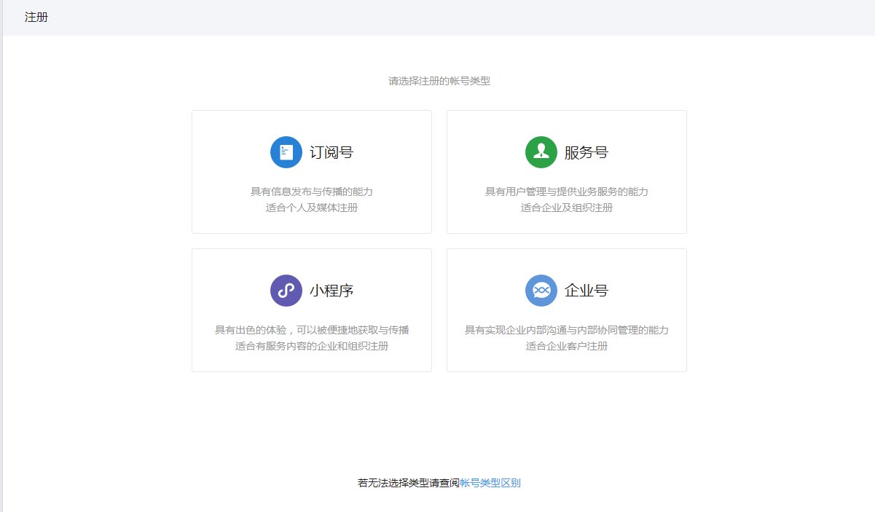This screenshot has width=875, height=512.
Task: Click the 企业号 title label
Action: click(x=587, y=290)
